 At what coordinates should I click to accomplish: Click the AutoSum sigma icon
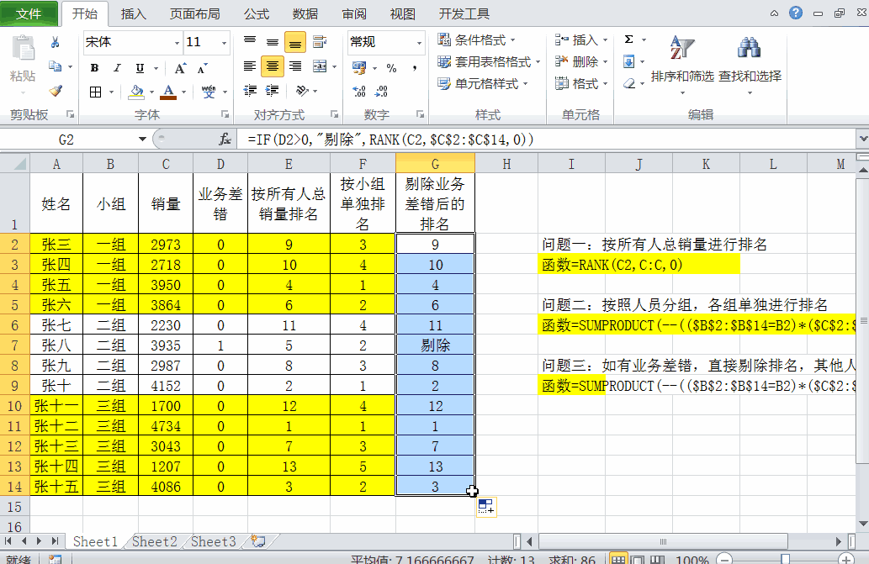click(x=628, y=40)
